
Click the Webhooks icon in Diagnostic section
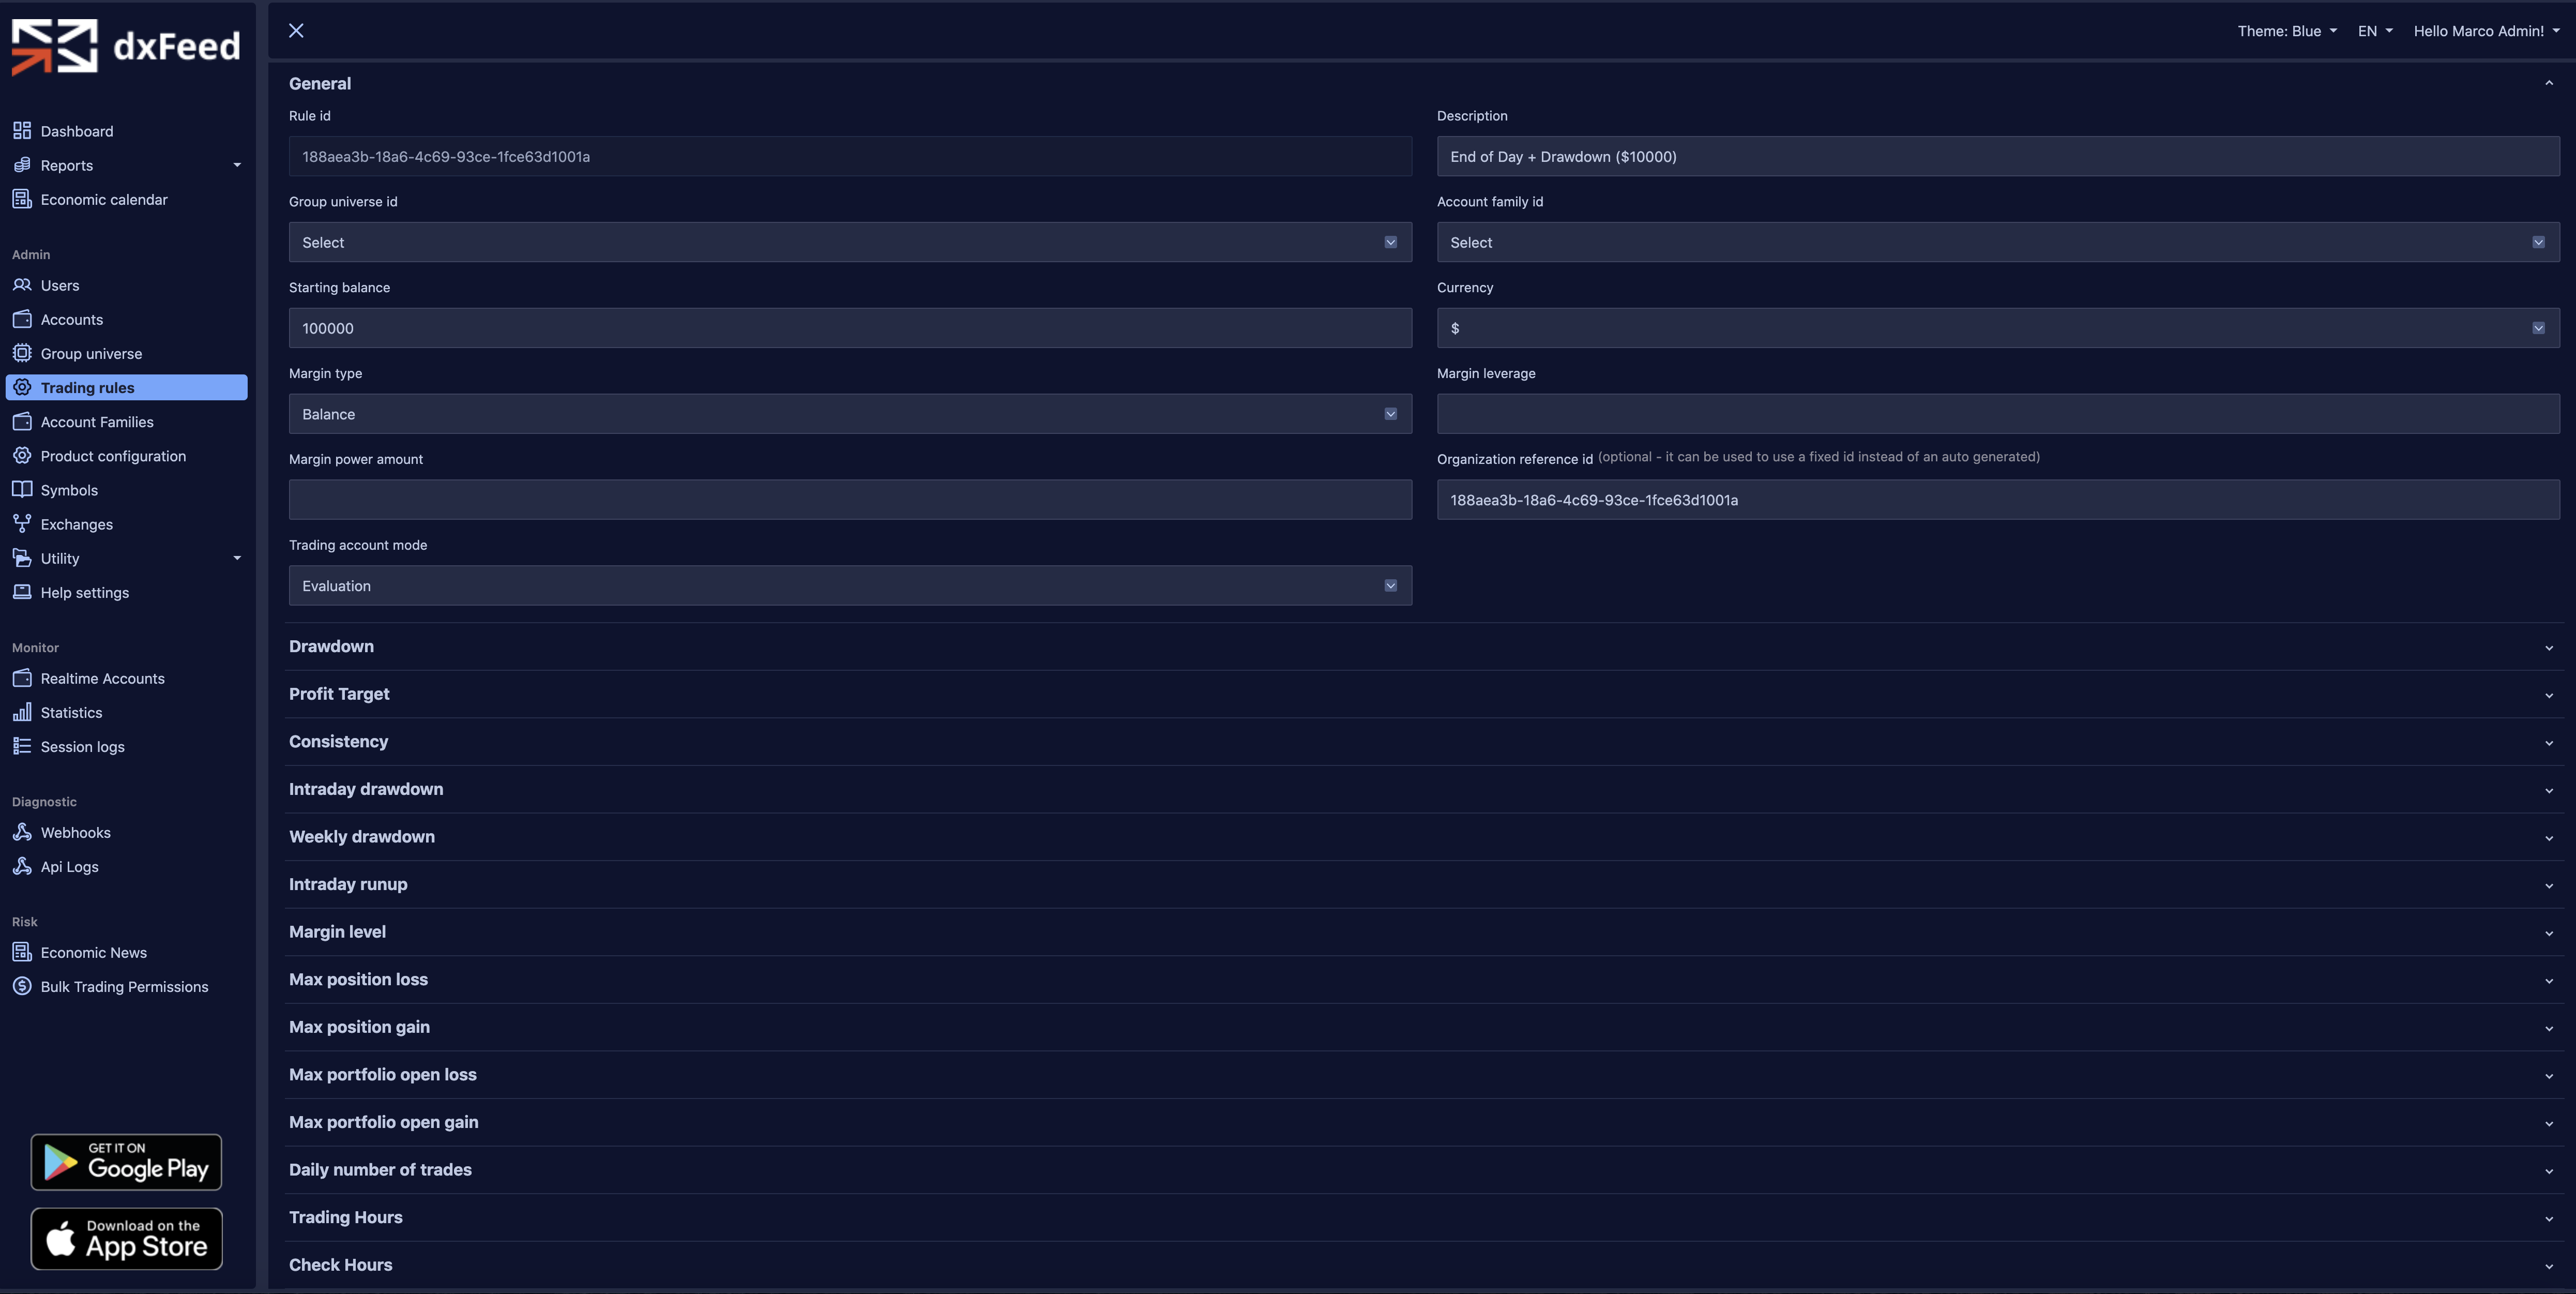pyautogui.click(x=22, y=832)
